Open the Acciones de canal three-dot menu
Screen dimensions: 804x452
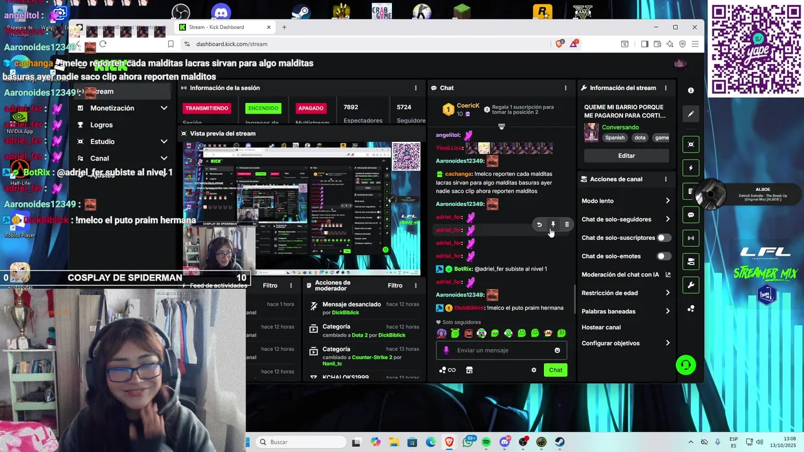[666, 179]
